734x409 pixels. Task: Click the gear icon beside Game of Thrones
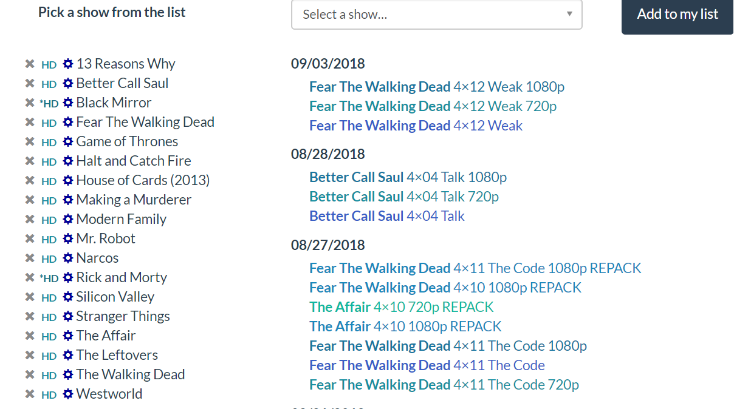(68, 142)
